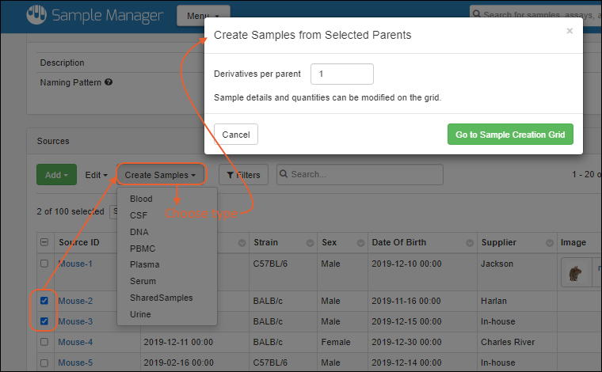Open the Strain column sort menu

(307, 242)
